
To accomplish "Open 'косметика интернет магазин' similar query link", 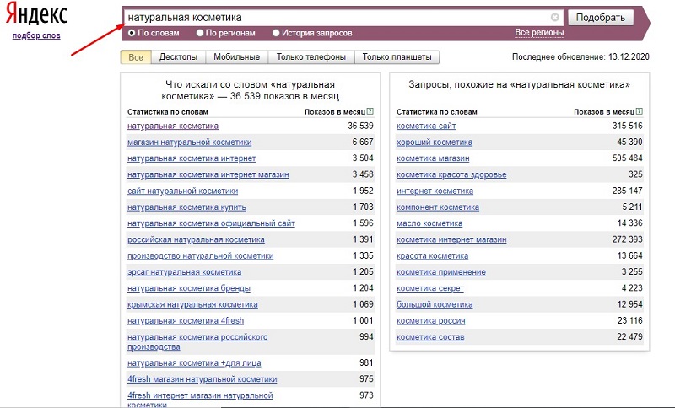I will pyautogui.click(x=451, y=240).
